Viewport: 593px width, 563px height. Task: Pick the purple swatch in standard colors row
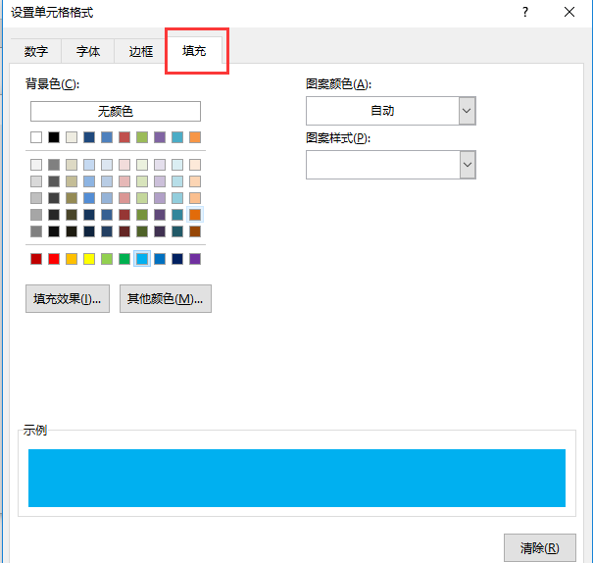point(195,259)
